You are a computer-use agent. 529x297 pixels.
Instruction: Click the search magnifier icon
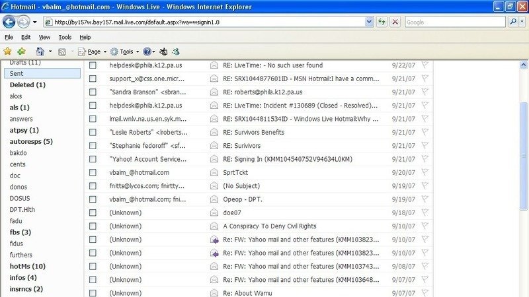pyautogui.click(x=514, y=22)
